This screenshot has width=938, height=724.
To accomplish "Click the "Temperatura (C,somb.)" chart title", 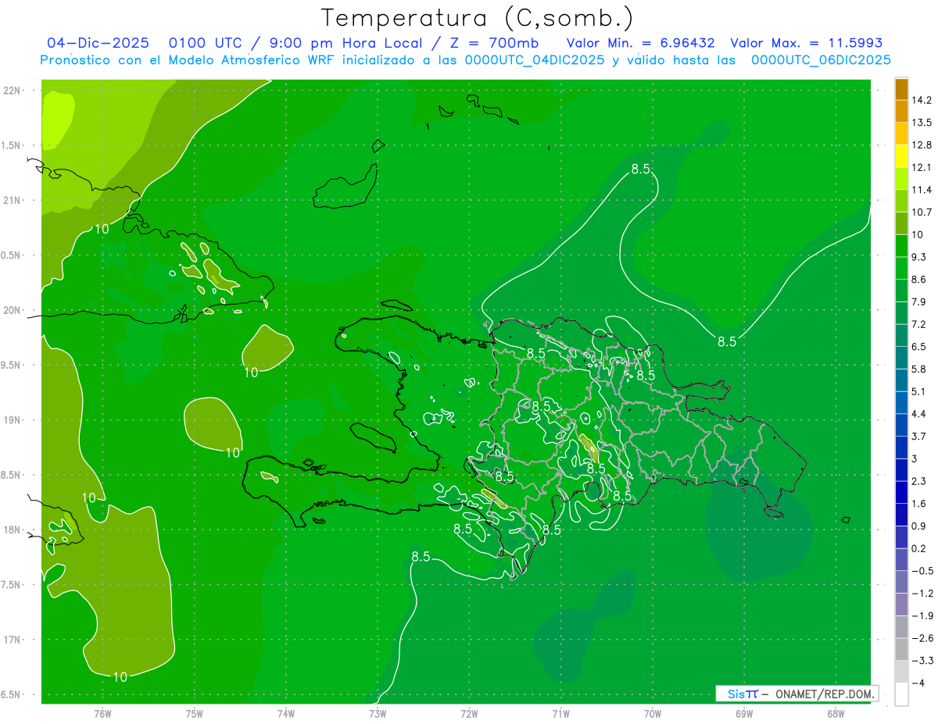I will (x=477, y=18).
